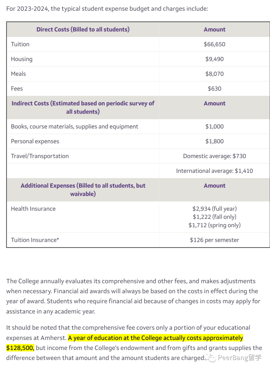270x370 pixels.
Task: Click the PeerBang watermark text
Action: (x=239, y=357)
